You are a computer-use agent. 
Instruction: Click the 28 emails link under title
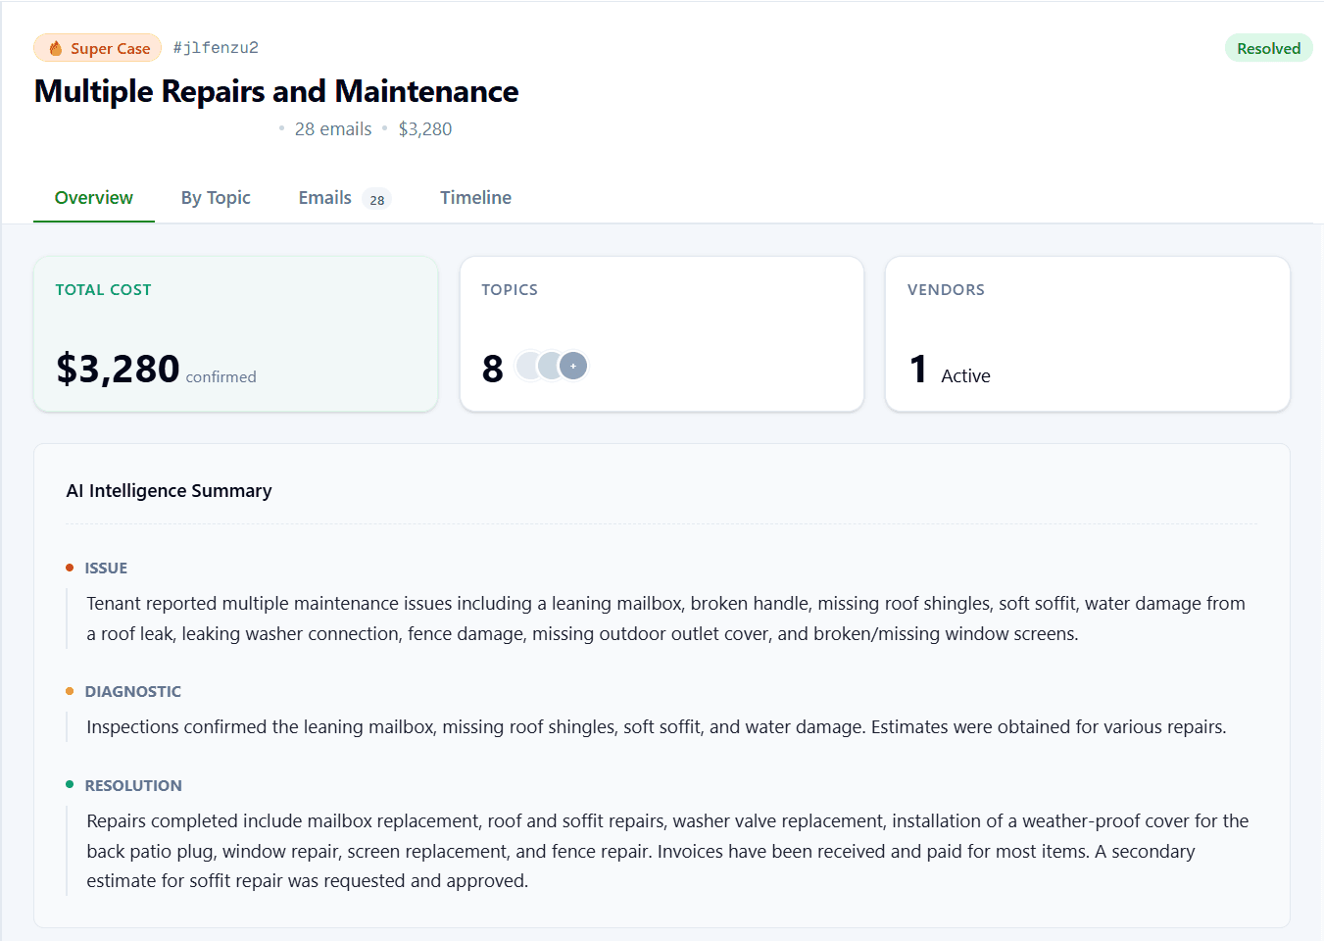[x=333, y=129]
